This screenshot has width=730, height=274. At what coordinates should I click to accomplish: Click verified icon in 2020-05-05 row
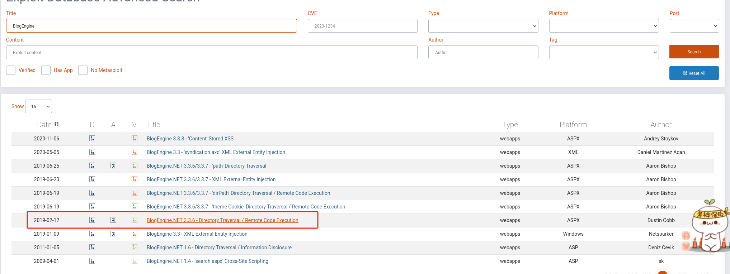(x=135, y=152)
